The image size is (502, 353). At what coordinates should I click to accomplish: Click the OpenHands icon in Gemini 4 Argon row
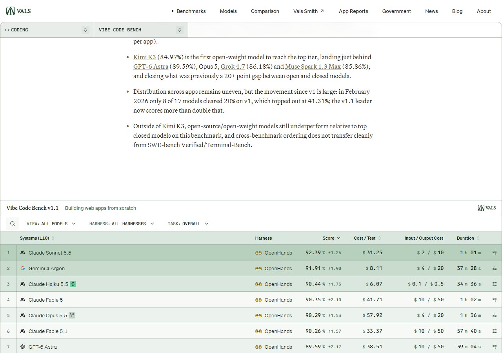tap(258, 269)
